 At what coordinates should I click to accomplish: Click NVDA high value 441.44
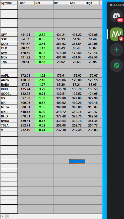pos(93,121)
